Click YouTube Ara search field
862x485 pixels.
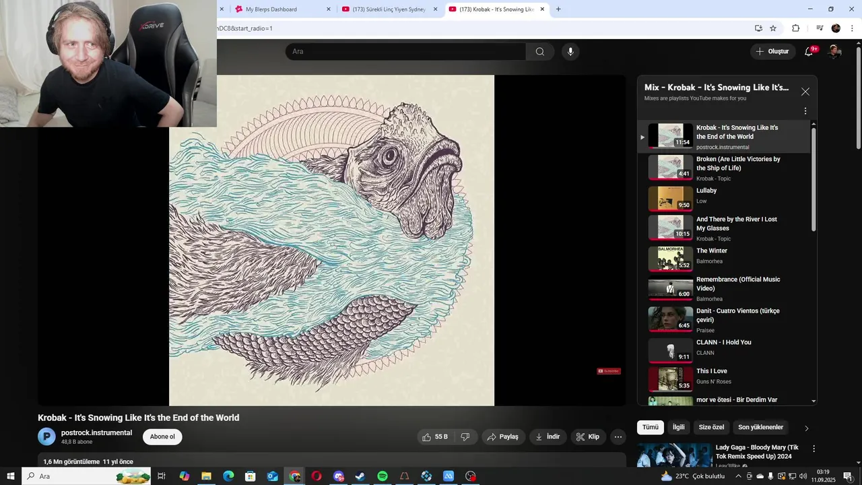(405, 52)
